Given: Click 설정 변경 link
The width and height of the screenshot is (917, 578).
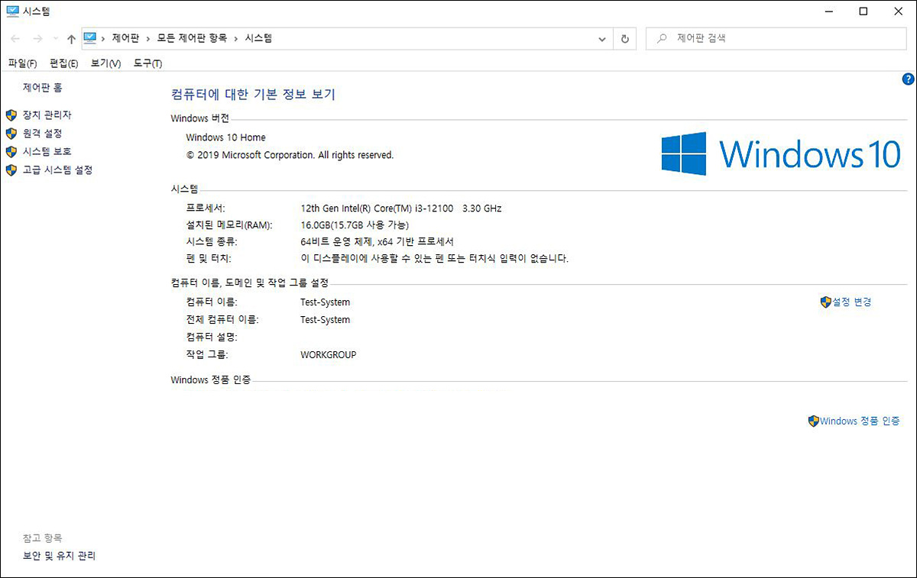Looking at the screenshot, I should click(x=851, y=302).
